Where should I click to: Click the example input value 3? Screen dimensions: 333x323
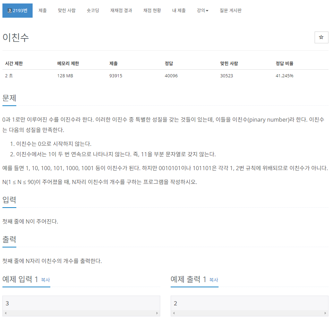7,304
